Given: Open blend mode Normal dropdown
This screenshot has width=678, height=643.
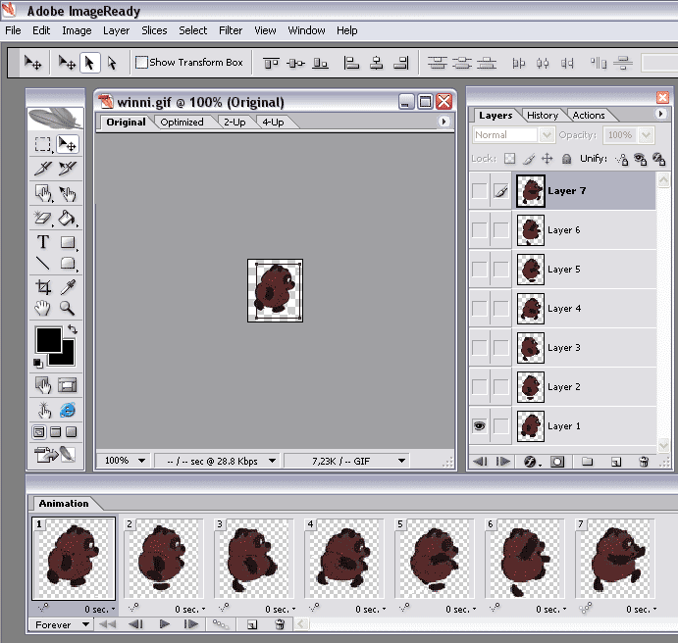Looking at the screenshot, I should 547,135.
